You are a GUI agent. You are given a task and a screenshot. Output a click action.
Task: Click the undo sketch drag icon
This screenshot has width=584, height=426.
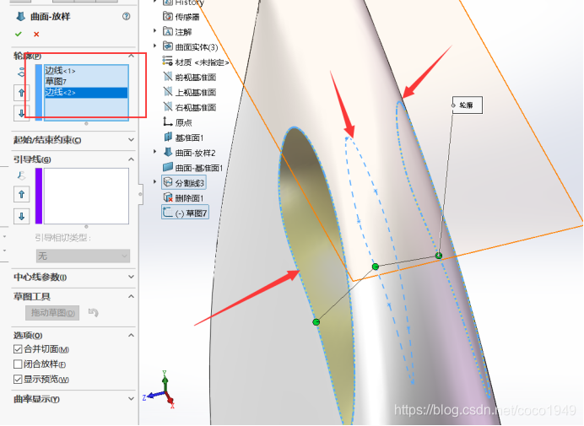coord(93,312)
